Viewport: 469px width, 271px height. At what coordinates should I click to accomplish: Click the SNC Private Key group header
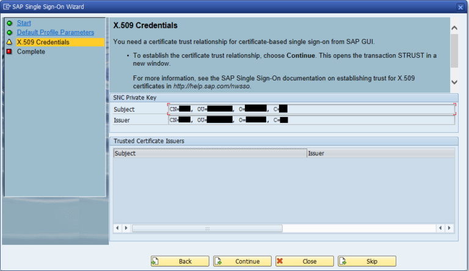pos(284,97)
